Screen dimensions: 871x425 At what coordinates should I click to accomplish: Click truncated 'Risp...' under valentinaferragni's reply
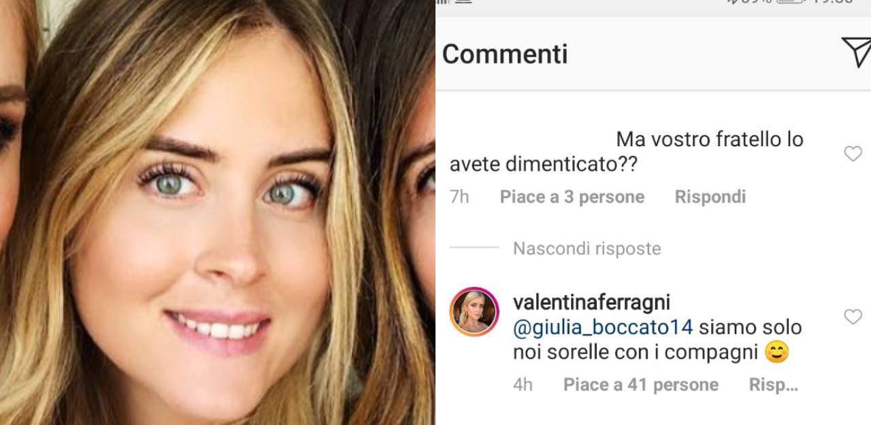point(773,384)
